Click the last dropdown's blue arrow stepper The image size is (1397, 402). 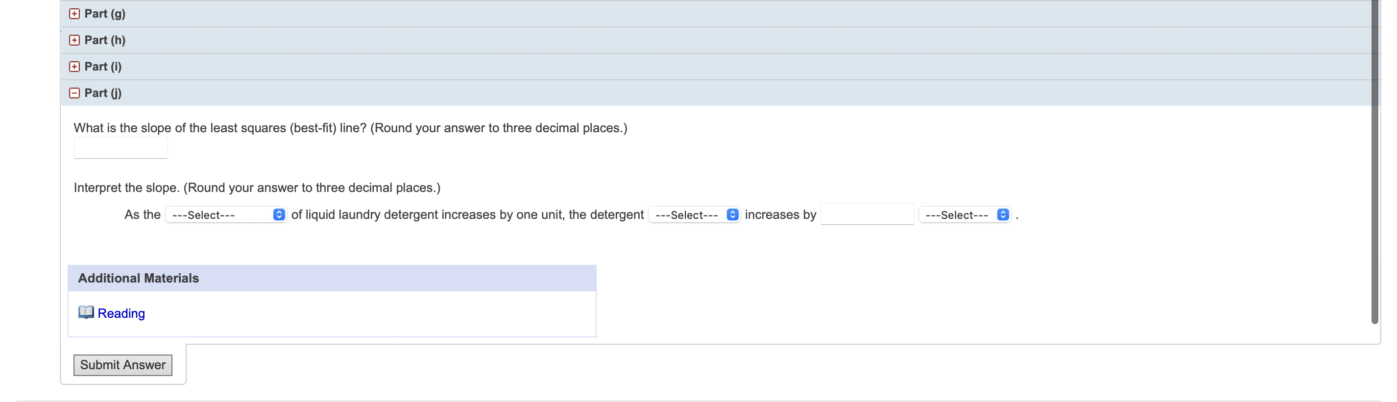pyautogui.click(x=1003, y=215)
